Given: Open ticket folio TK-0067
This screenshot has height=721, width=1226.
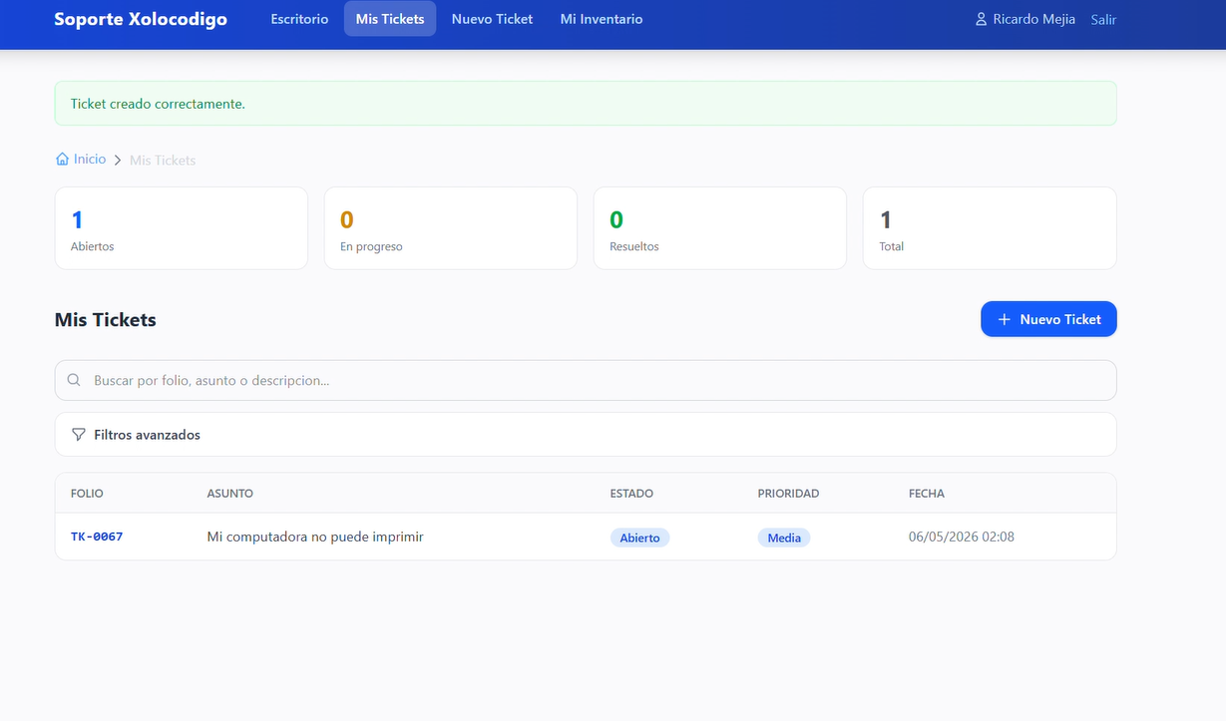Looking at the screenshot, I should (x=97, y=537).
